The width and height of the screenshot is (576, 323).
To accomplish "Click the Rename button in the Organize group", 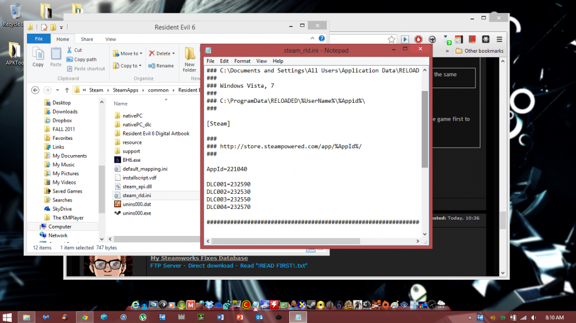I will [x=161, y=66].
